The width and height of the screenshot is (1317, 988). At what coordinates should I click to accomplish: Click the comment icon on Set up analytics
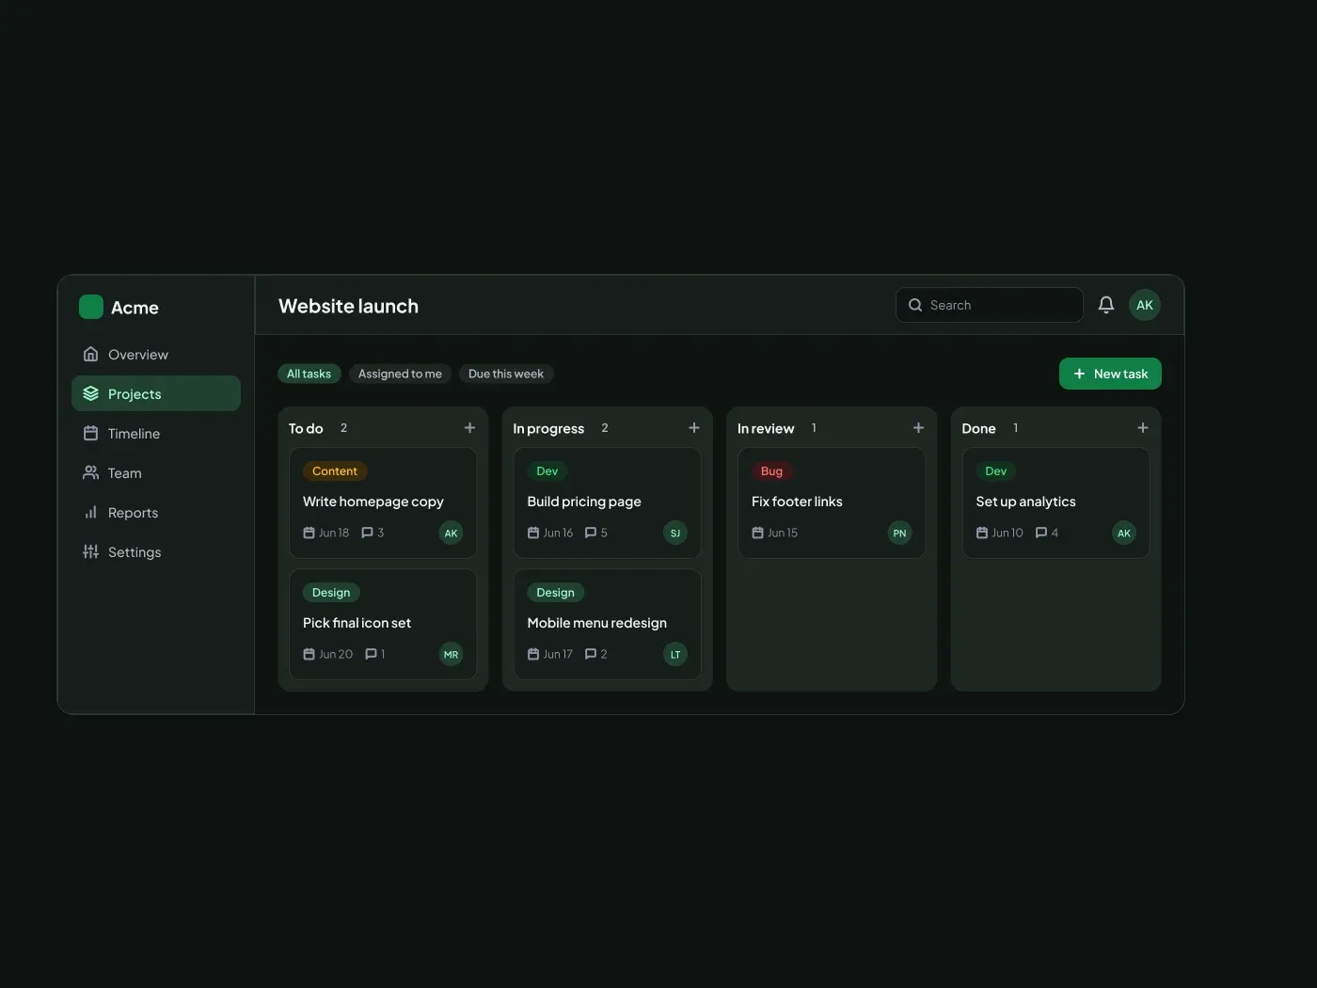point(1041,533)
